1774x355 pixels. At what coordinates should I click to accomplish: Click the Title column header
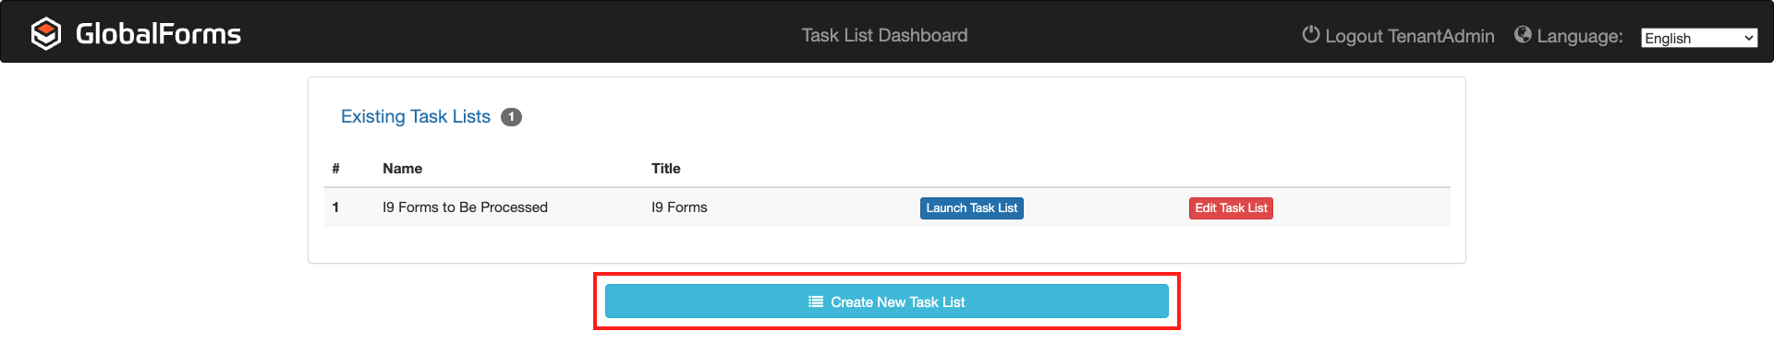click(665, 169)
